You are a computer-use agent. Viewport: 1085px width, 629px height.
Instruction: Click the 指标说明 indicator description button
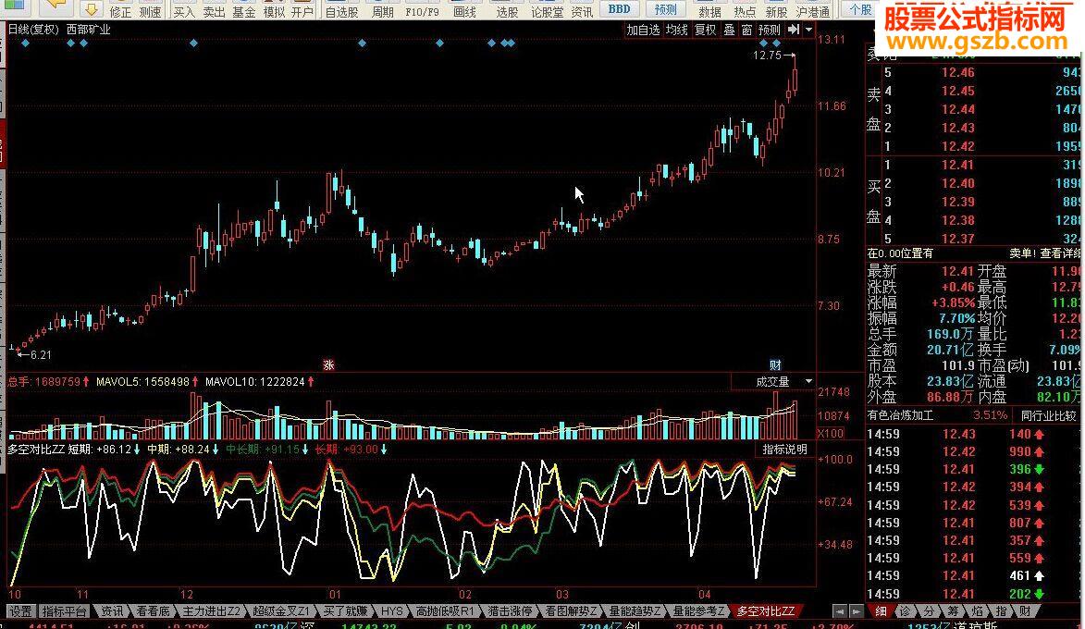click(784, 450)
